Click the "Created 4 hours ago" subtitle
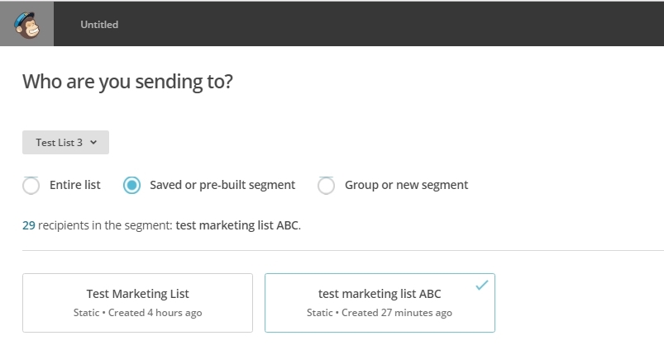The height and width of the screenshot is (364, 664). pos(155,313)
